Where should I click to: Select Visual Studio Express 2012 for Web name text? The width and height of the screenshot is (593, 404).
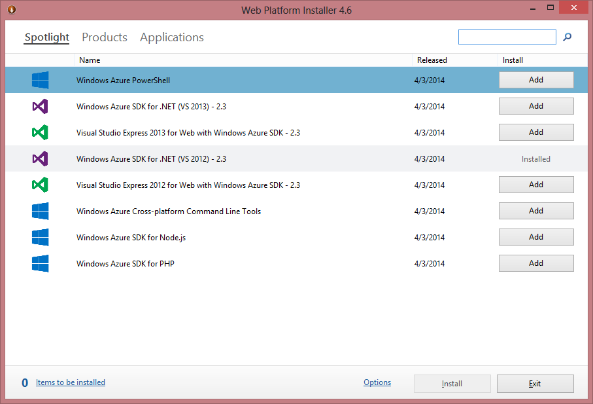pyautogui.click(x=188, y=185)
